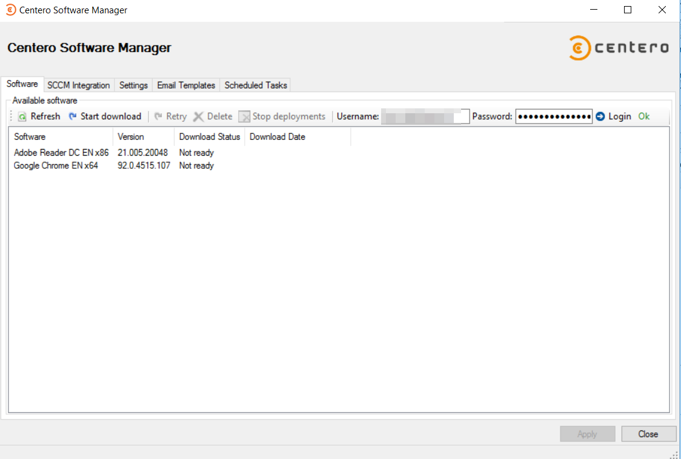Viewport: 681px width, 459px height.
Task: Click the Start download label
Action: point(111,116)
